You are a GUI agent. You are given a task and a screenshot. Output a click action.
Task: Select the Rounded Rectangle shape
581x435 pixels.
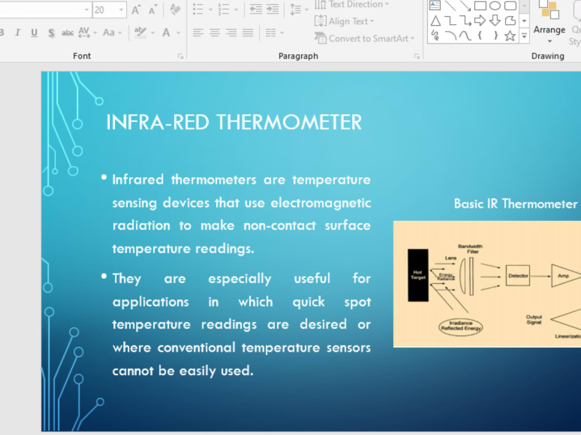pyautogui.click(x=510, y=5)
